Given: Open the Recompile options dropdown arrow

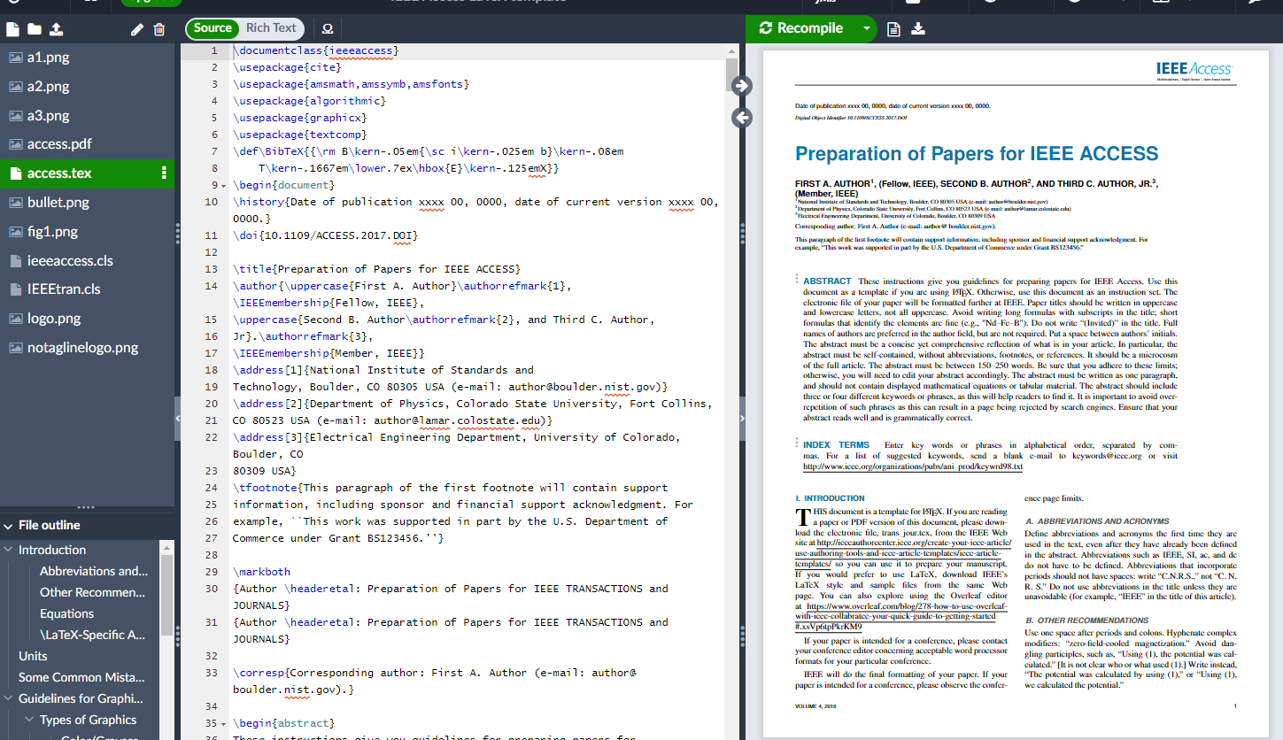Looking at the screenshot, I should (866, 28).
